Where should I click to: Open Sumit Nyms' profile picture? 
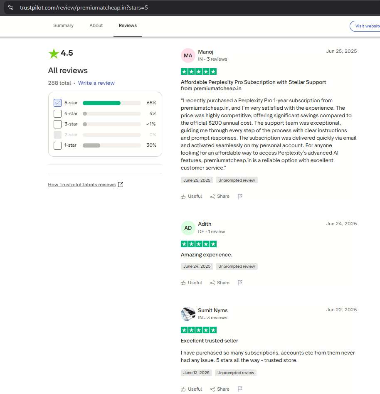188,314
